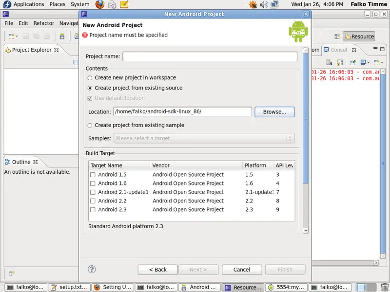Switch to the Project Explorer tab

pos(31,50)
